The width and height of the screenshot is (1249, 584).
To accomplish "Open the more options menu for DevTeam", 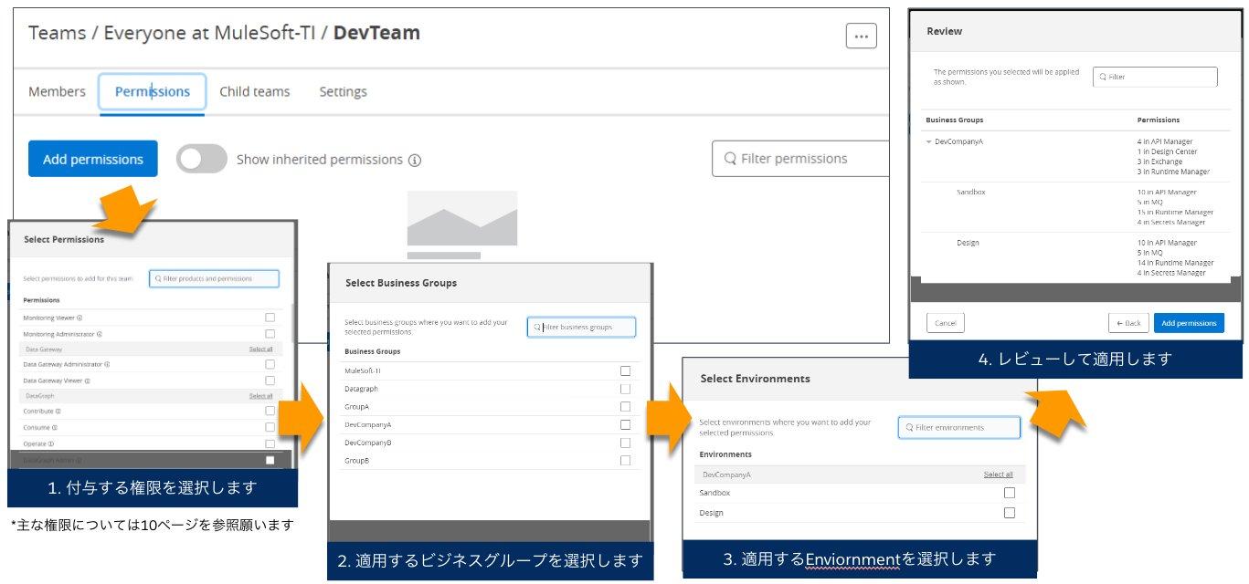I will click(x=860, y=35).
